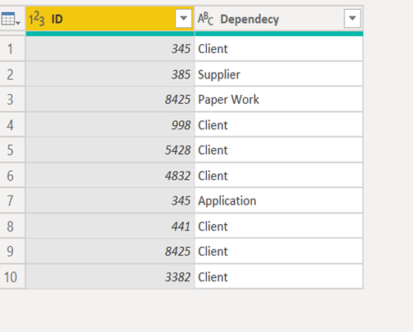The image size is (413, 332).
Task: Click ID cell 8425 in row 9
Action: tap(110, 251)
